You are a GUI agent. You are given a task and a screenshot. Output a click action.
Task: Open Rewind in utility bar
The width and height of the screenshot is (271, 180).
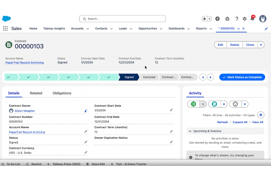(x=33, y=164)
